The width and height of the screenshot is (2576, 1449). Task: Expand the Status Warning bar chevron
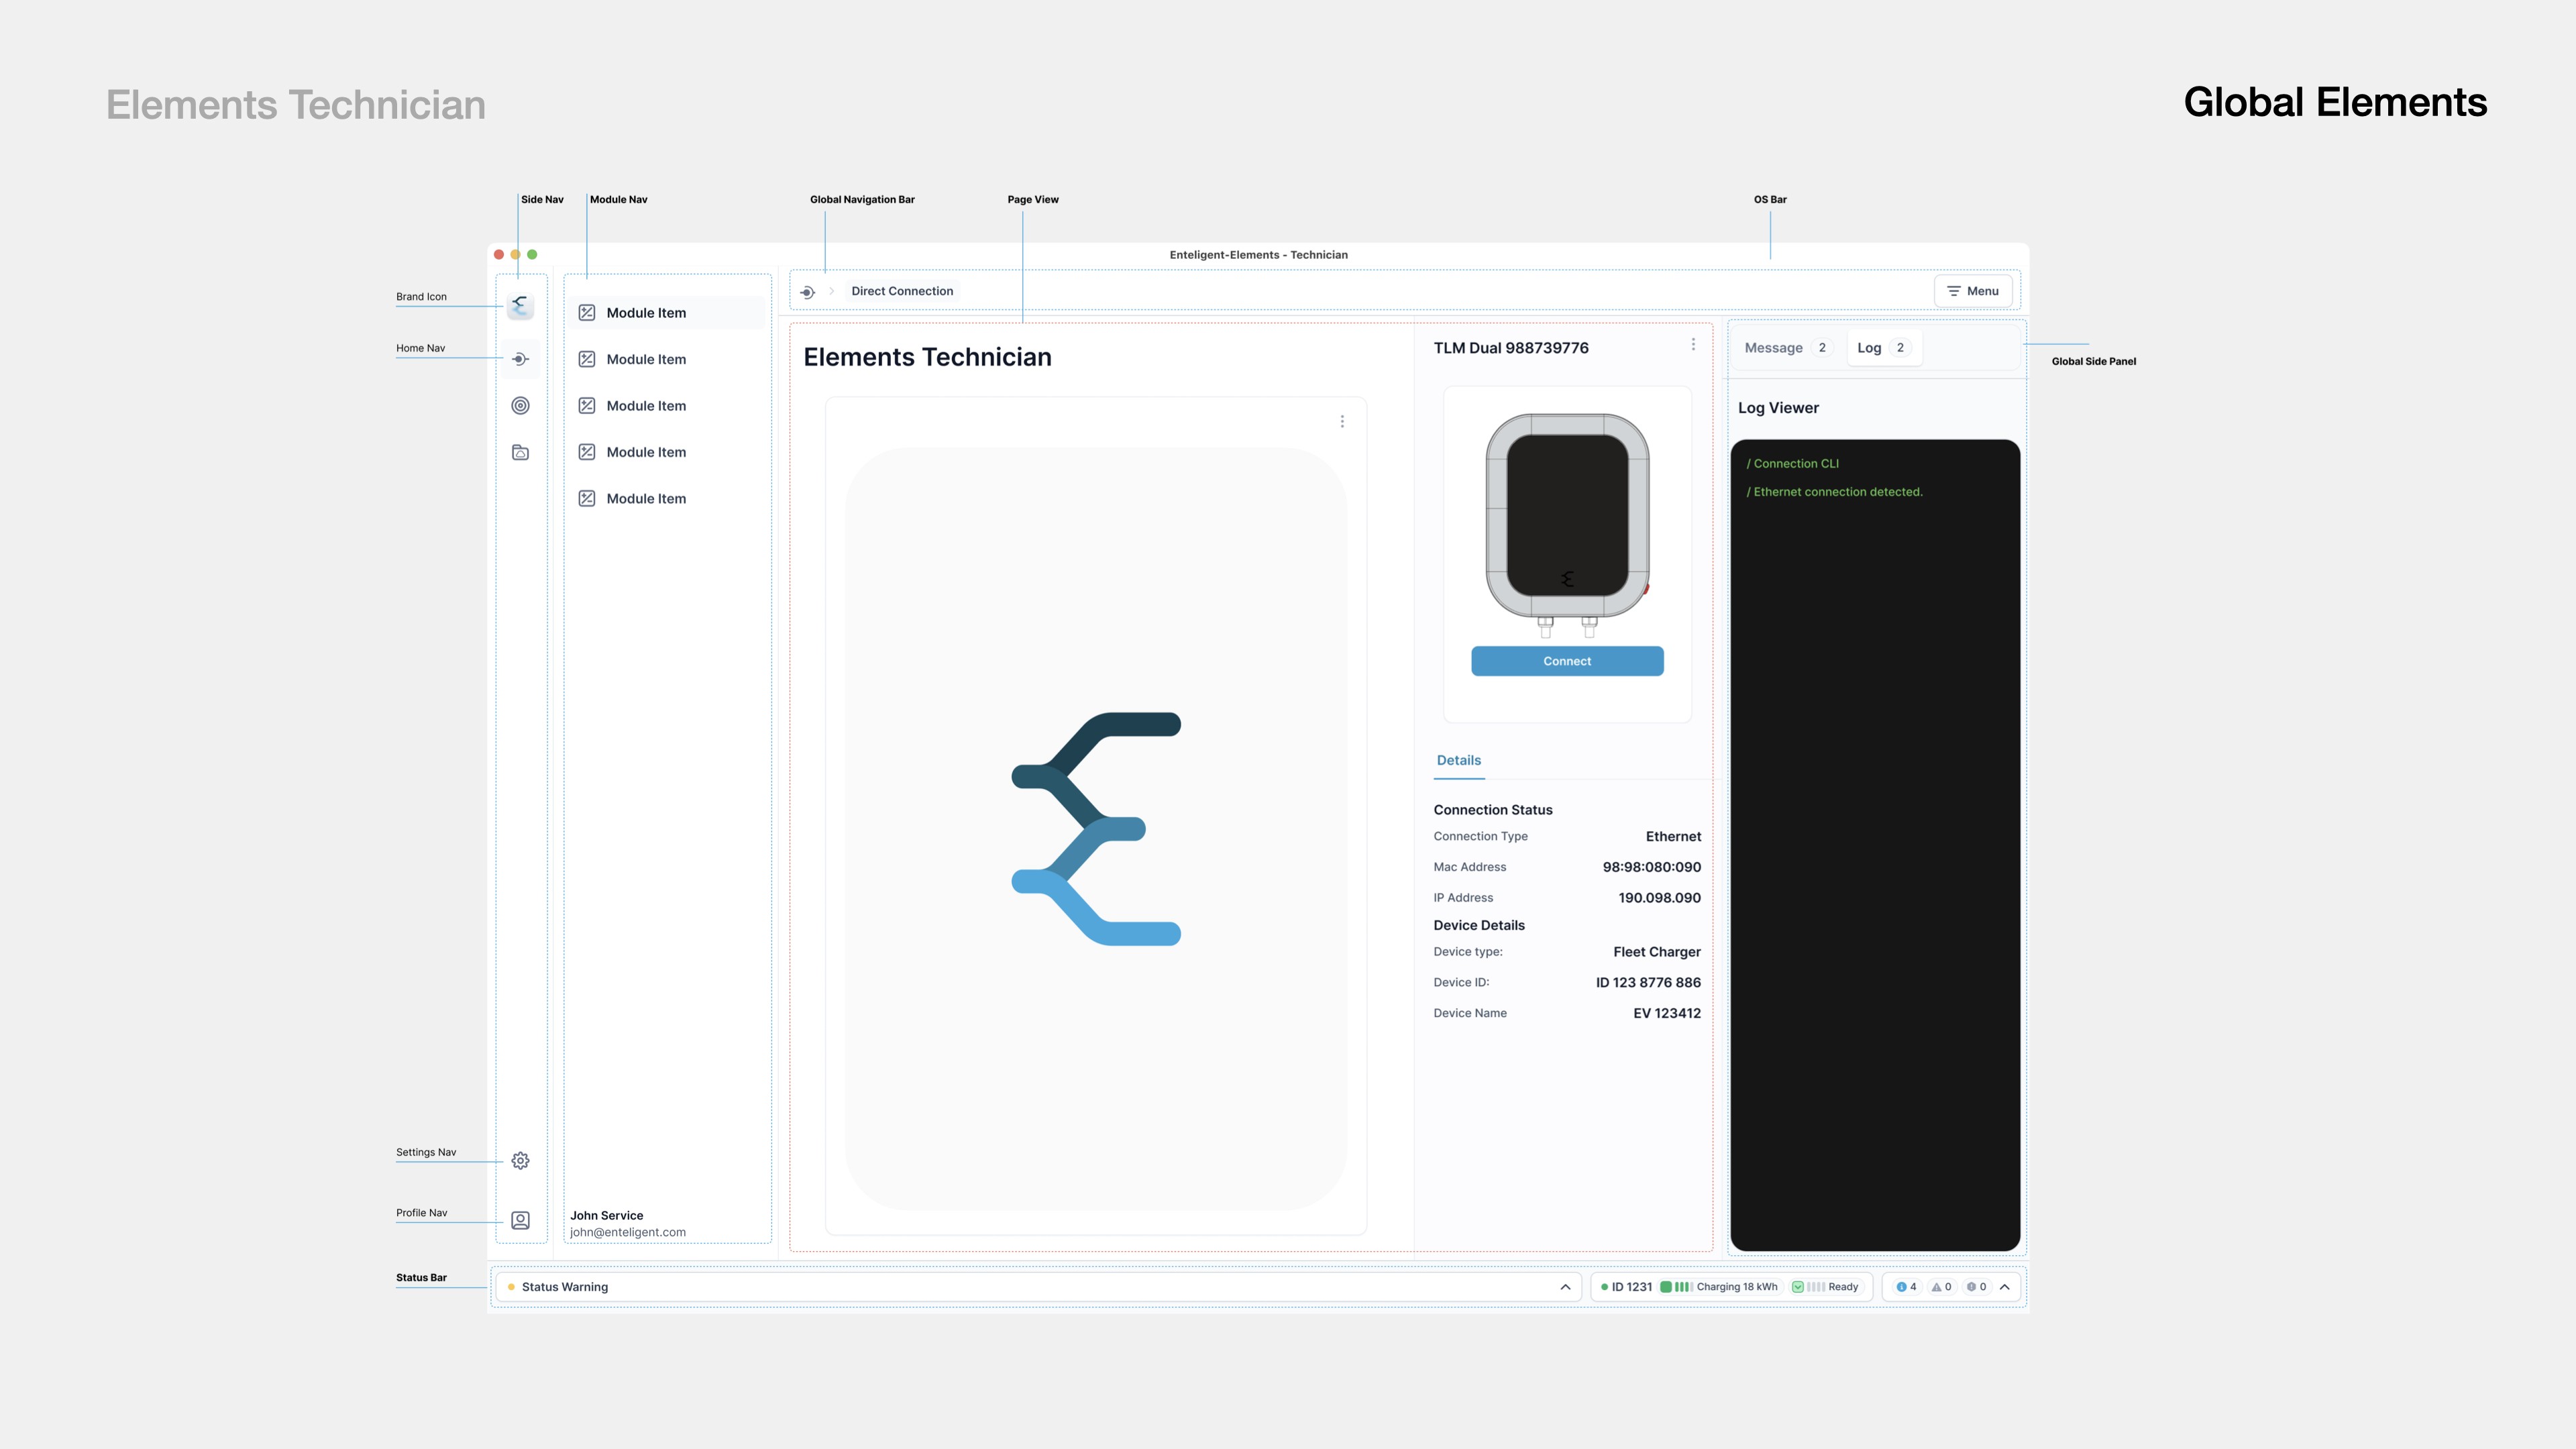click(x=1565, y=1287)
